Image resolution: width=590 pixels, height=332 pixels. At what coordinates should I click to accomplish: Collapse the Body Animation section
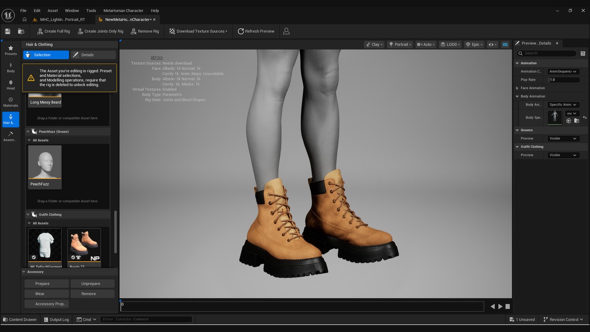(x=517, y=96)
